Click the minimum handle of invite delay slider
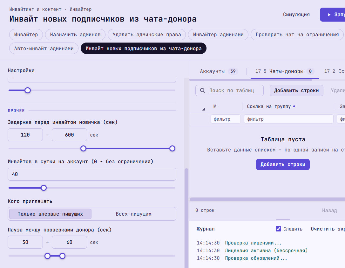 click(83, 148)
